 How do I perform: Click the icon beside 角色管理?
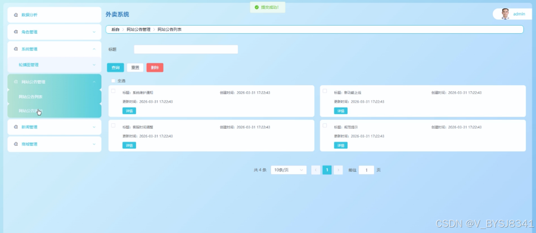tap(16, 32)
